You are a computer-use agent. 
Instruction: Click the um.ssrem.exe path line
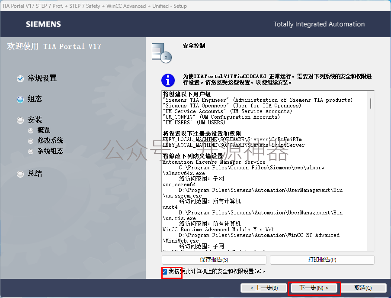(182, 196)
